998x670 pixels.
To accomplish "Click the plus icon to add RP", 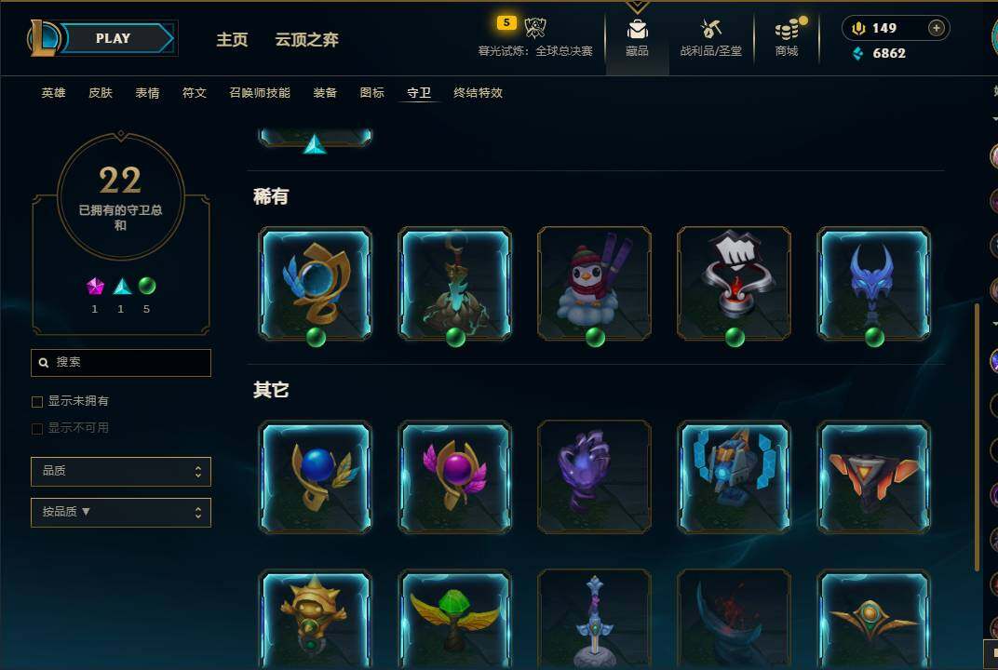I will (937, 28).
